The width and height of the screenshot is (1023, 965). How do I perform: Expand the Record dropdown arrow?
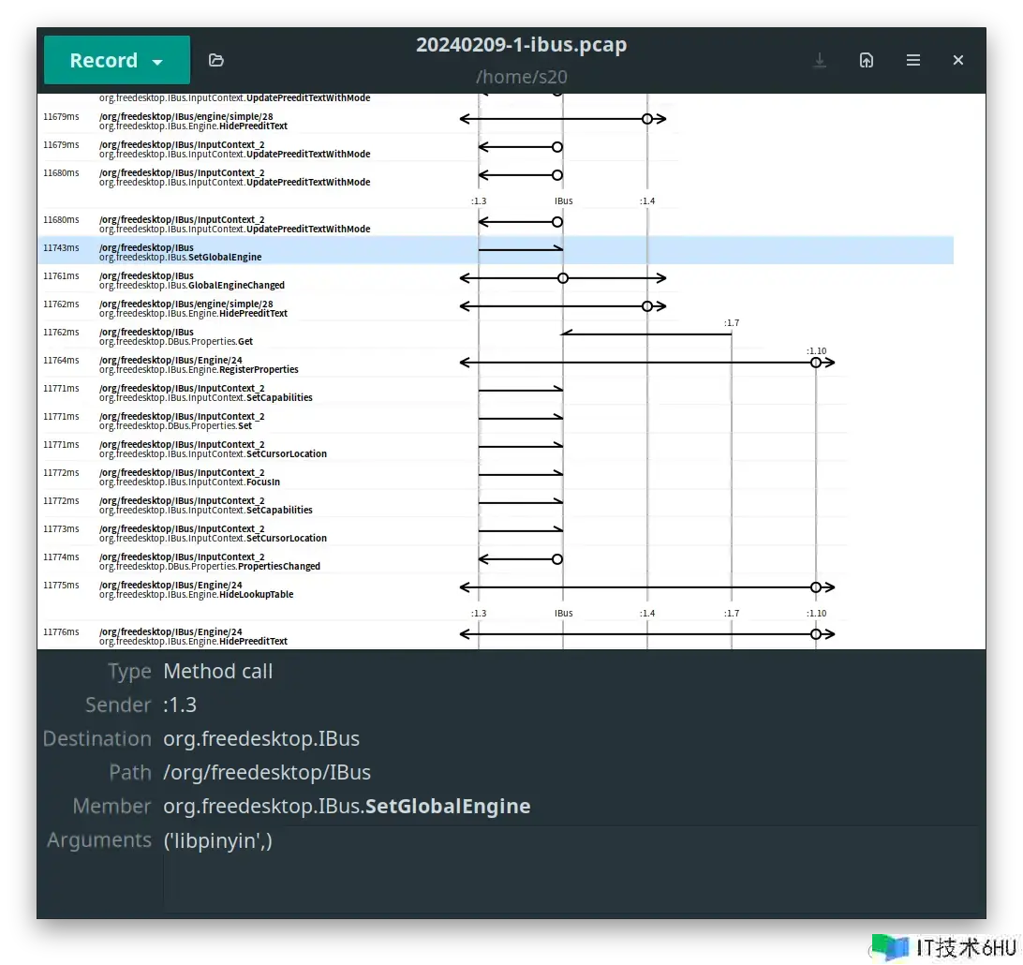click(x=157, y=62)
